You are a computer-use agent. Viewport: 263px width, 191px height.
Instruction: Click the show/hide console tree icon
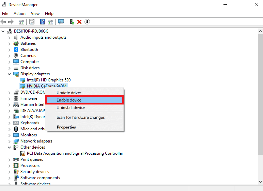21,22
